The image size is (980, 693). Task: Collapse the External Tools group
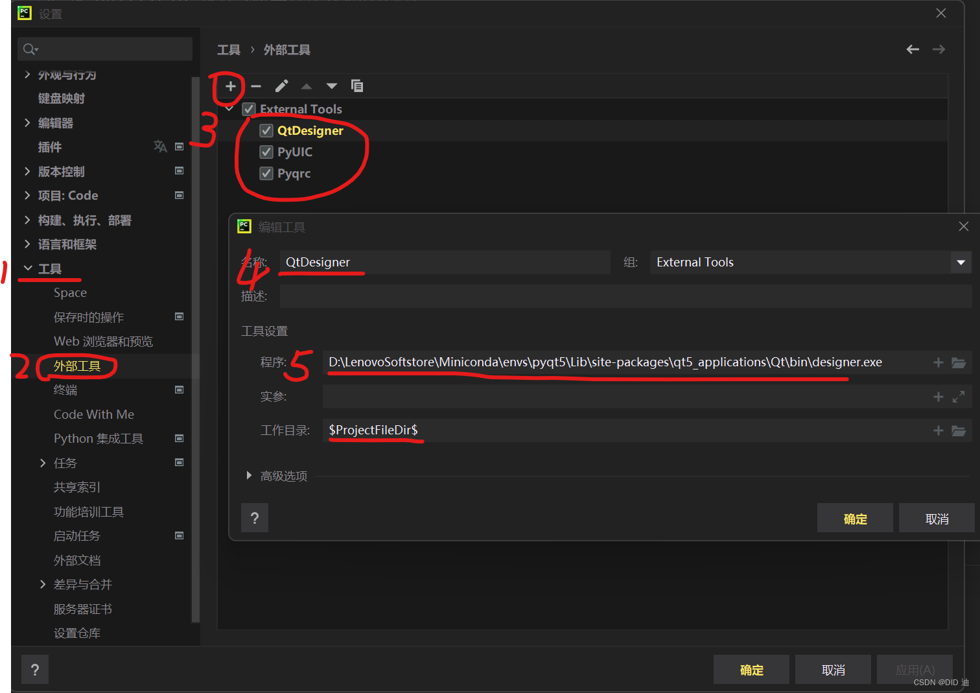tap(229, 109)
